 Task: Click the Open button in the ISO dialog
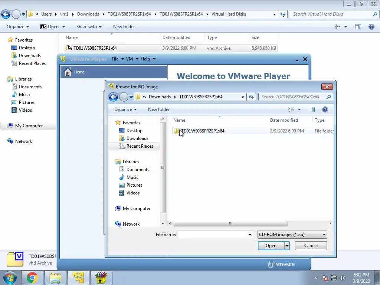(271, 246)
